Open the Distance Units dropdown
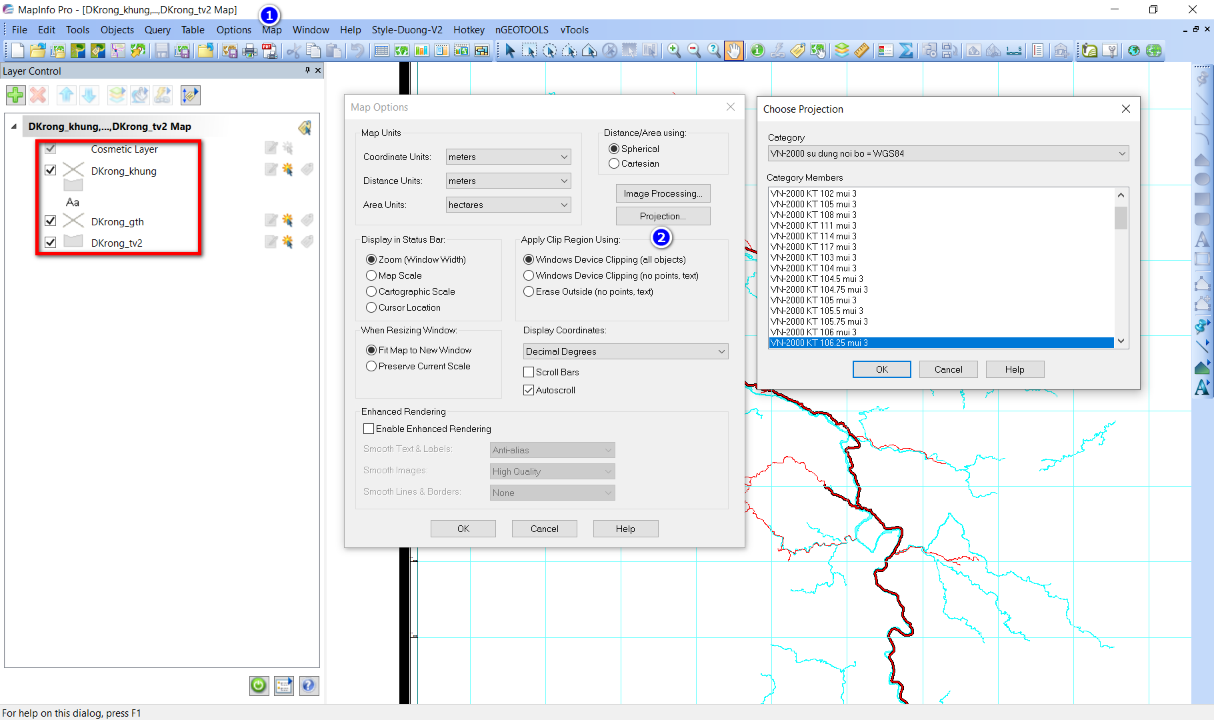The image size is (1214, 720). (x=509, y=181)
